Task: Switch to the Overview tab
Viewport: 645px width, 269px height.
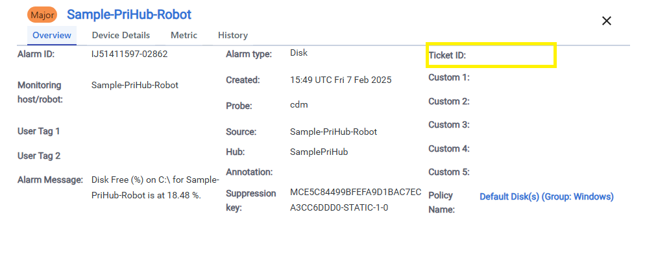Action: [52, 35]
